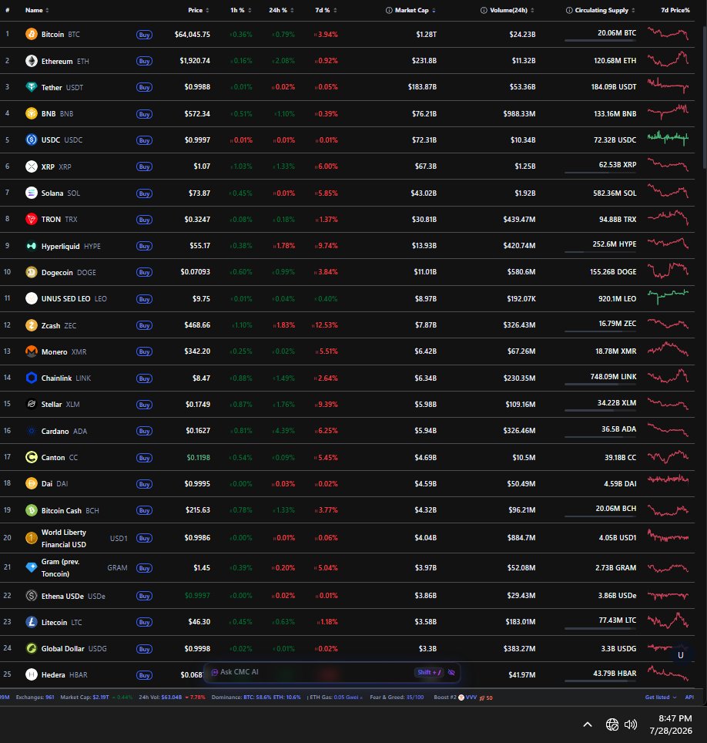Viewport: 707px width, 743px height.
Task: Click the XRP logo icon
Action: (x=32, y=166)
